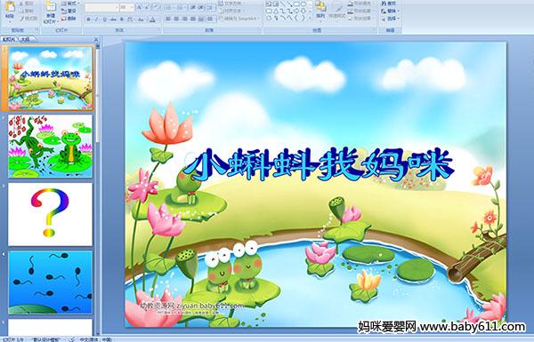The height and width of the screenshot is (342, 534).
Task: Toggle bold formatting
Action: click(x=88, y=20)
